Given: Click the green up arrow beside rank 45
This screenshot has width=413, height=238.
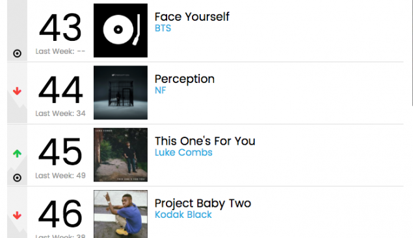Looking at the screenshot, I should [x=17, y=154].
